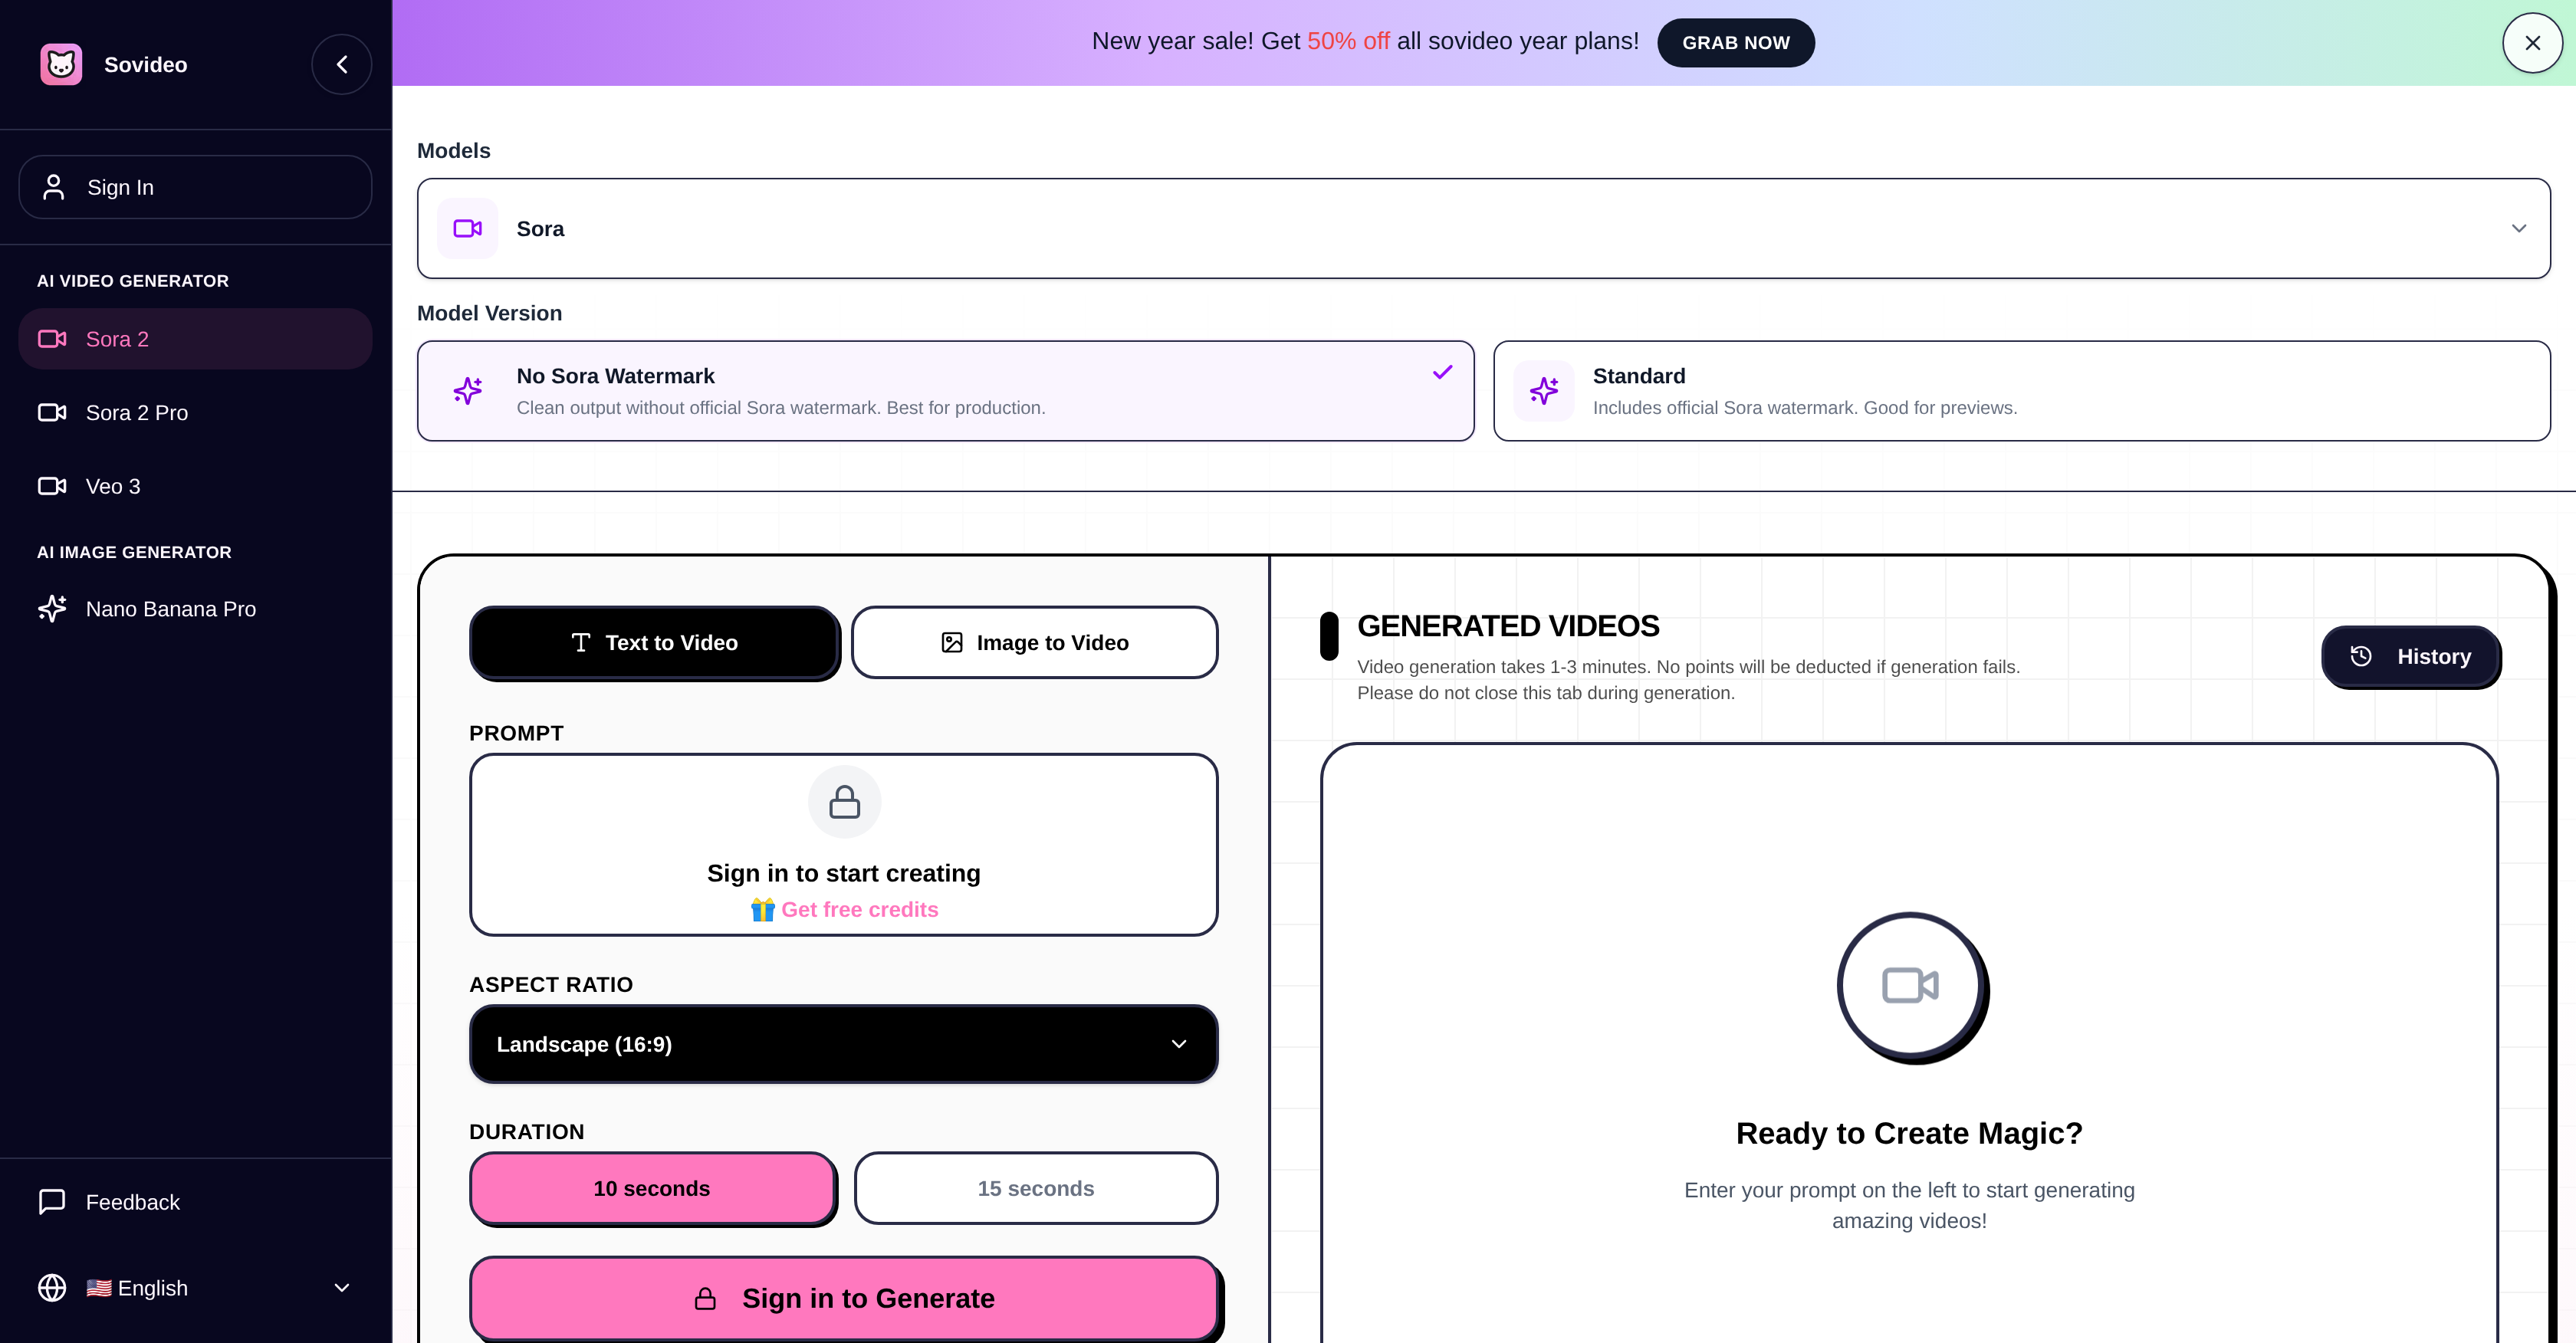Screen dimensions: 2576x1343
Task: Click the gift icon beside Get free credits
Action: point(763,910)
